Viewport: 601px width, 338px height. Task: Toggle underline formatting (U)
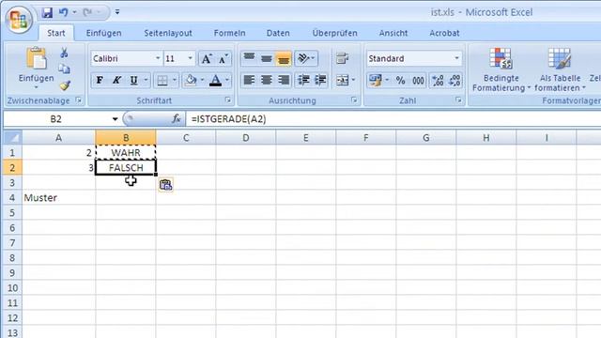133,80
